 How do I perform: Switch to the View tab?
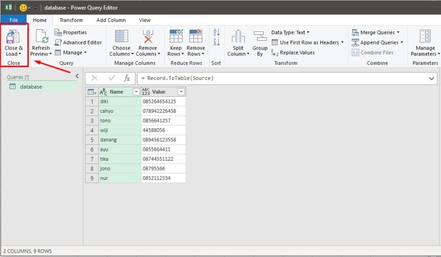point(144,20)
